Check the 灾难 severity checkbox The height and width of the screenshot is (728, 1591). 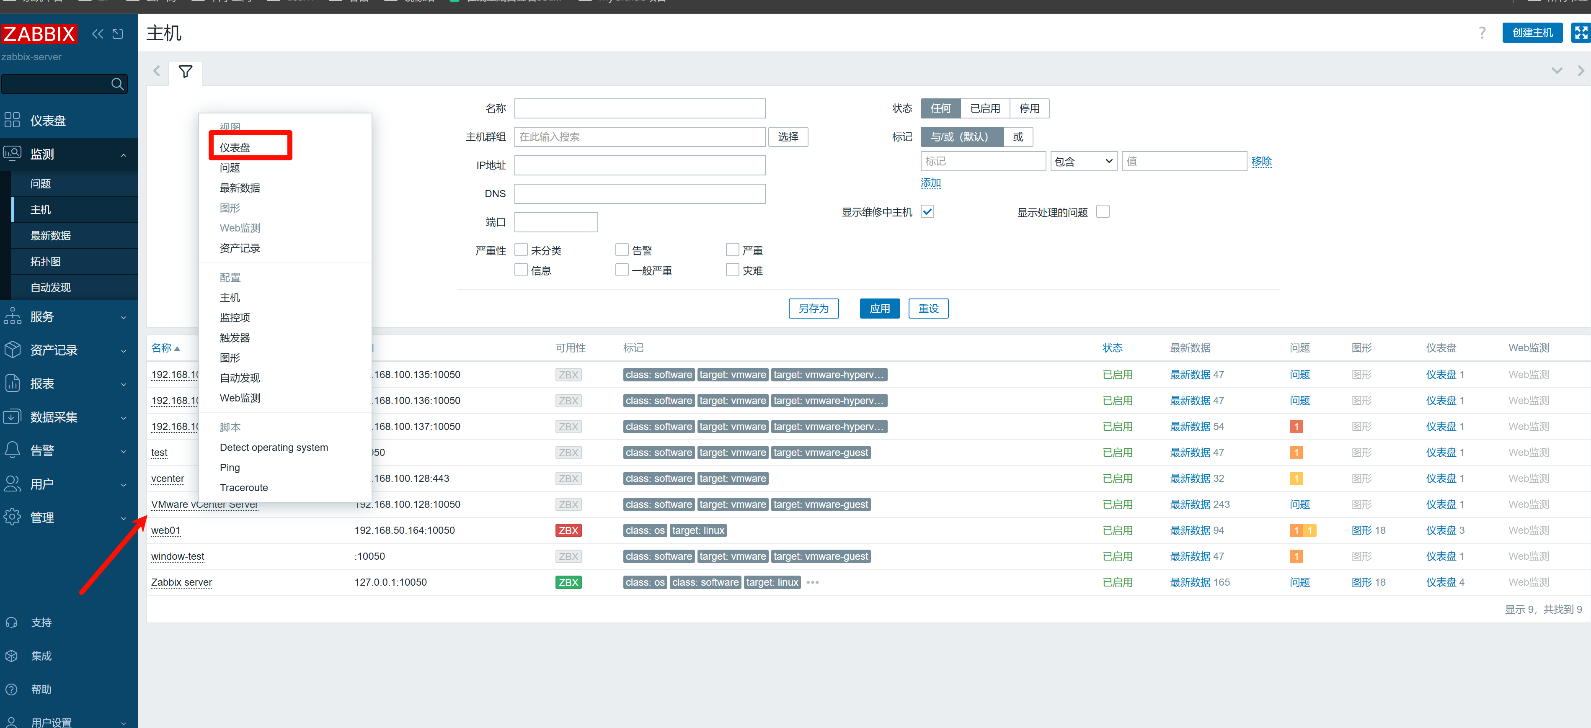[732, 270]
